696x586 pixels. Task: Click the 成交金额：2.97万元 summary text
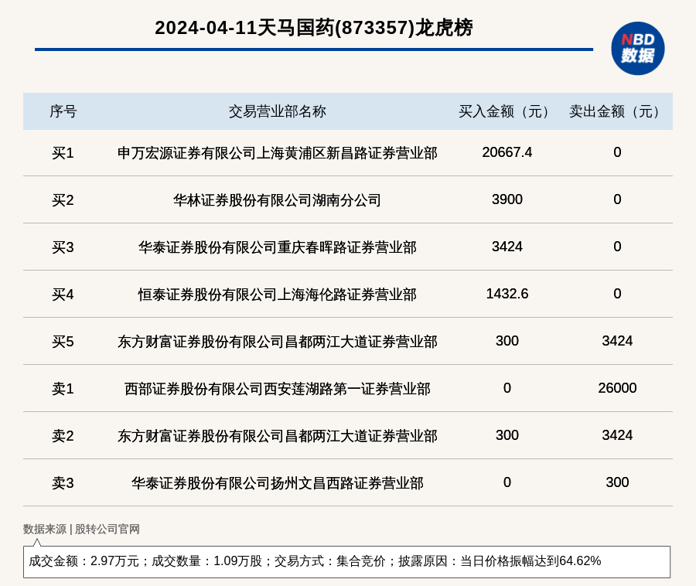[84, 561]
